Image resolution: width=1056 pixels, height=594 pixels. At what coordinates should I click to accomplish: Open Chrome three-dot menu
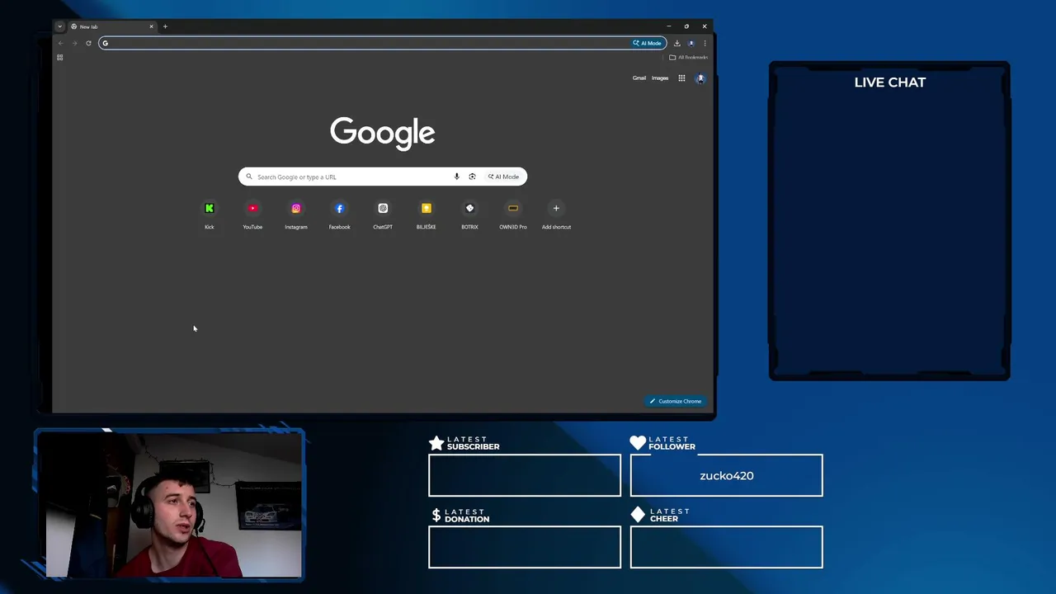pos(705,43)
